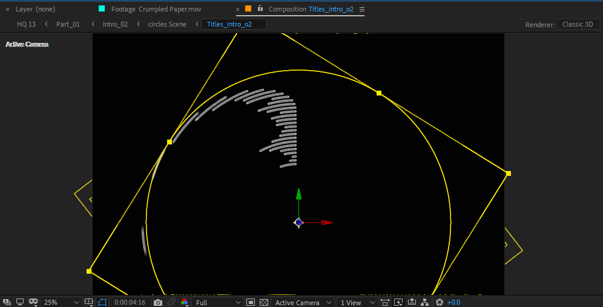Navigate to Part_01 composition
The width and height of the screenshot is (603, 307).
[68, 24]
